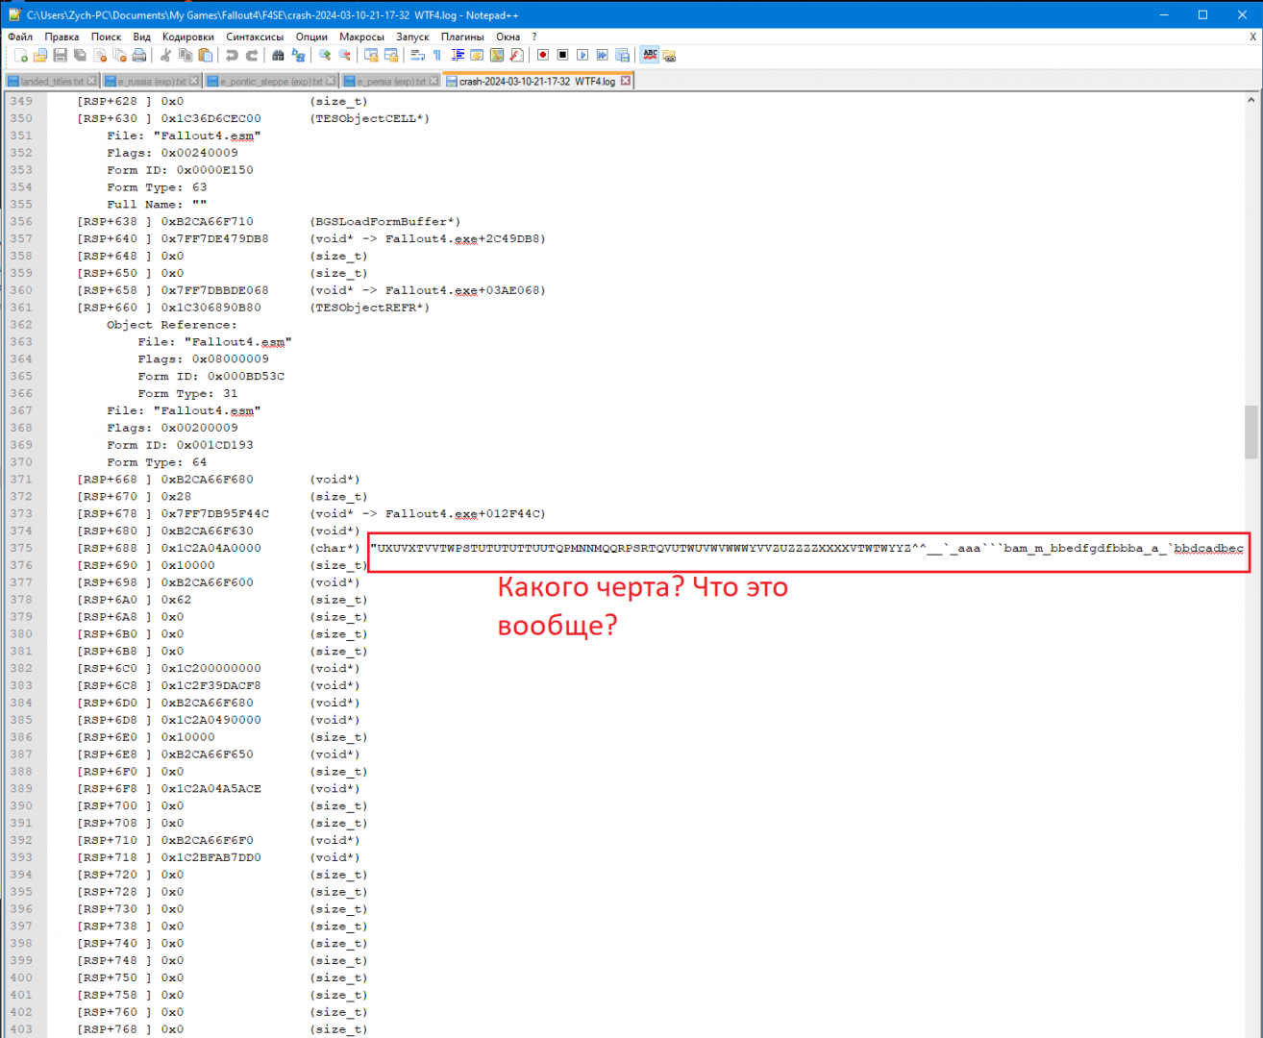Open the Плагины menu
This screenshot has height=1038, width=1263.
point(462,37)
